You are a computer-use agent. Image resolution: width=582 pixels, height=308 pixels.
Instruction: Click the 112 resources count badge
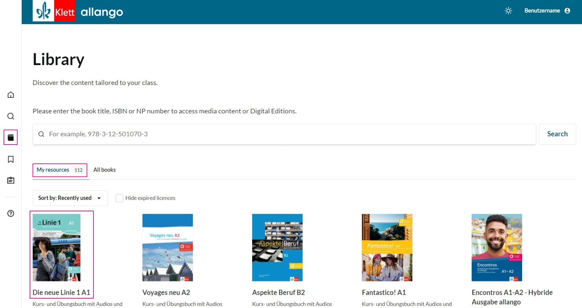pos(78,170)
